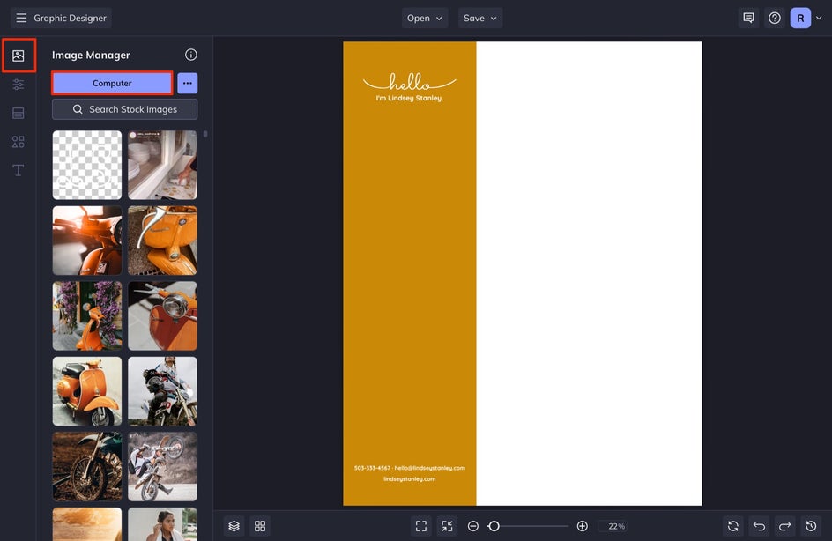Open the help question mark icon
This screenshot has width=832, height=541.
tap(775, 18)
